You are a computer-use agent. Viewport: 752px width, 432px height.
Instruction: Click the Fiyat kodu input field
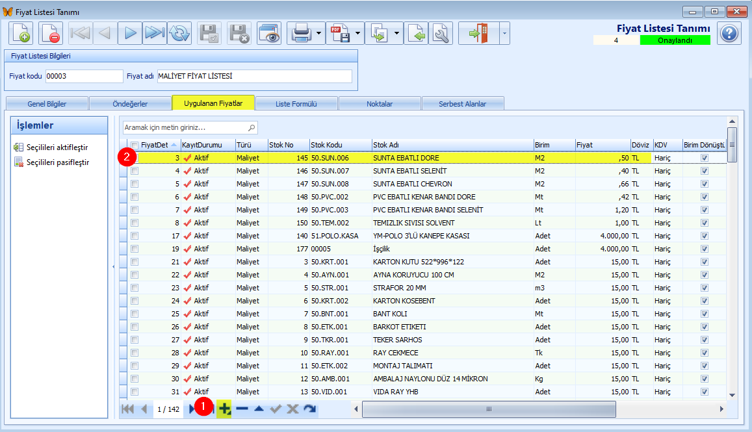[x=84, y=76]
